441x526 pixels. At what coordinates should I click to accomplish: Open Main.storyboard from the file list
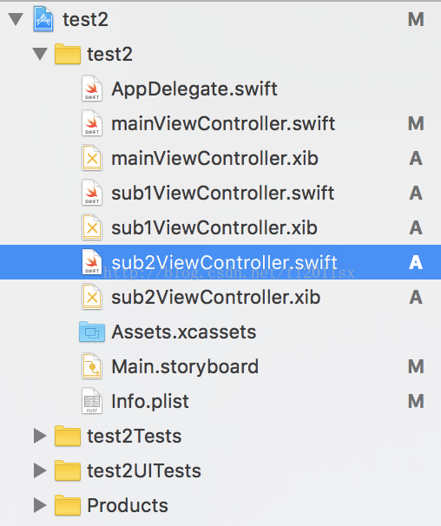(185, 366)
